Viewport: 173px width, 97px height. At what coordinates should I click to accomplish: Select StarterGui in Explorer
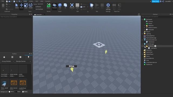tap(149, 50)
